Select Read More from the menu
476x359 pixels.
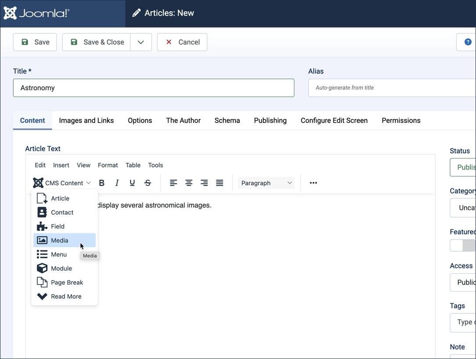[x=66, y=296]
